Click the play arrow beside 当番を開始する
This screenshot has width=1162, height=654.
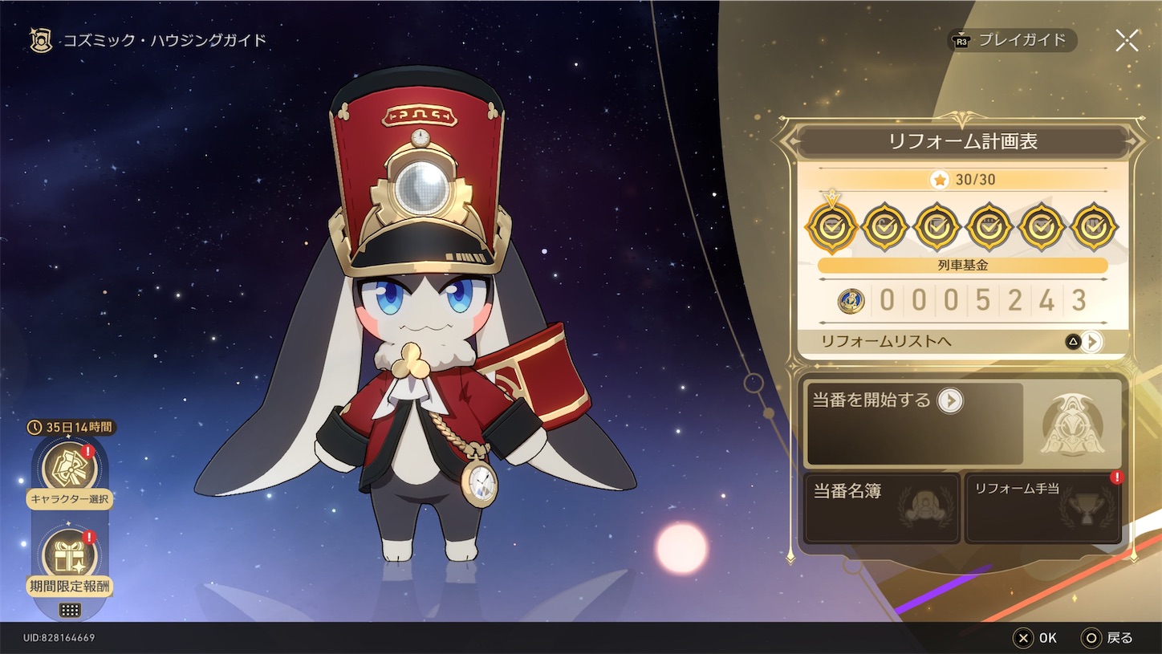[x=950, y=400]
